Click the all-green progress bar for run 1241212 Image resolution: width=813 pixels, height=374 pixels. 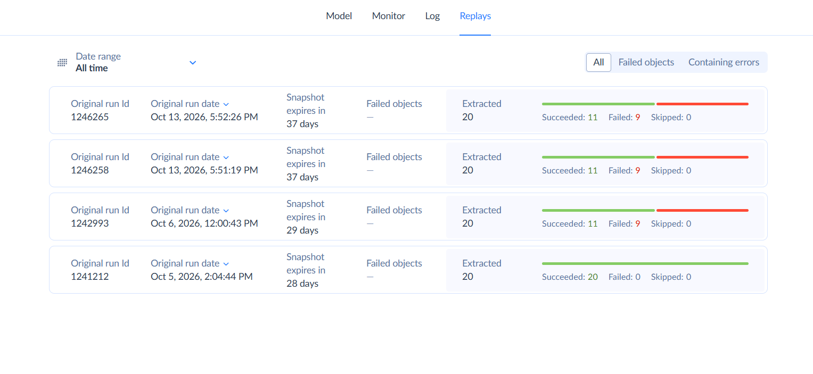click(x=645, y=263)
